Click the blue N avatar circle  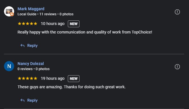point(9,66)
